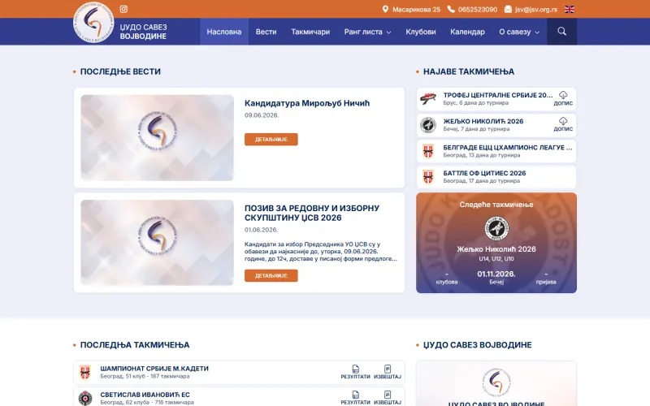Open Светислав Ивановић ЕС competition title
Image resolution: width=650 pixels, height=406 pixels.
point(145,395)
